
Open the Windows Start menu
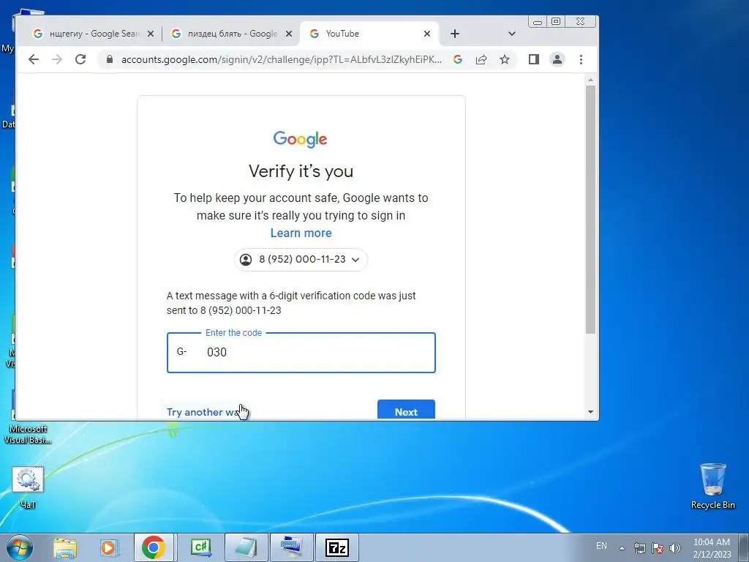(19, 547)
